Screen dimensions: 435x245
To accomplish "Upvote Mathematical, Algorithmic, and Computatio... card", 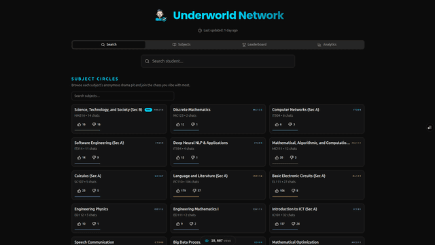I will click(279, 157).
